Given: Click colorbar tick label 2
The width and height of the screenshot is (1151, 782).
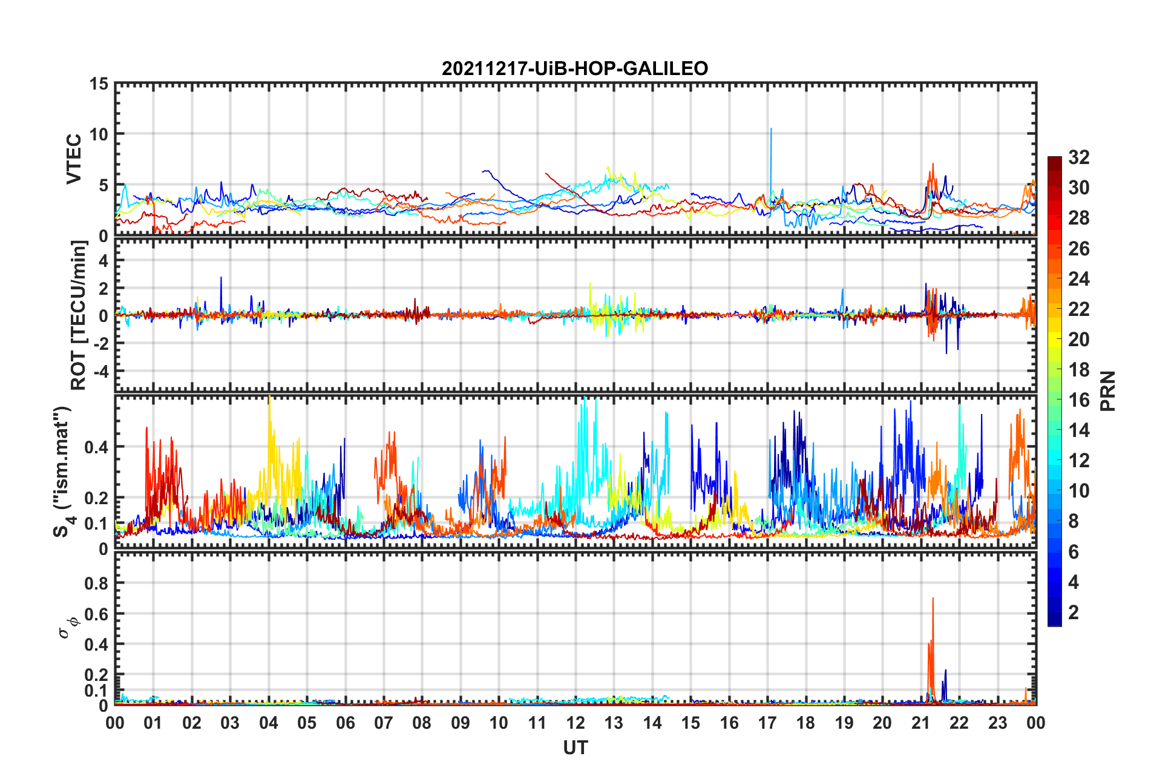Looking at the screenshot, I should 1073,613.
